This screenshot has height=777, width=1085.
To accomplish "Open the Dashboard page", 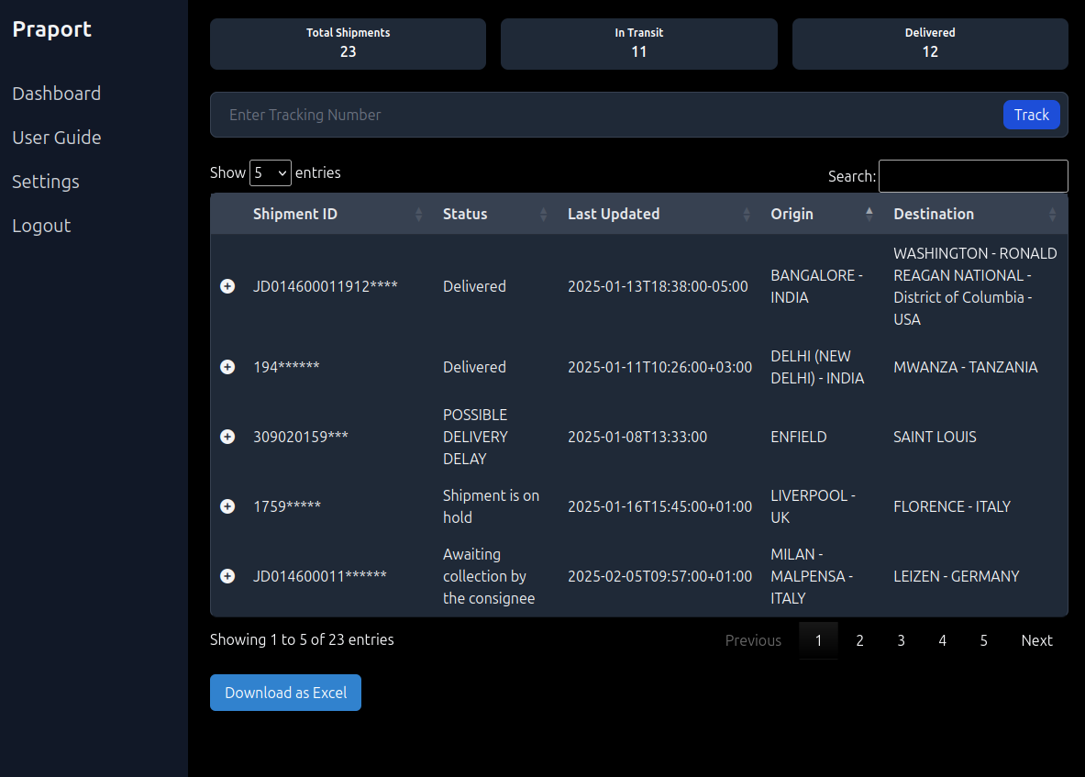I will (56, 93).
